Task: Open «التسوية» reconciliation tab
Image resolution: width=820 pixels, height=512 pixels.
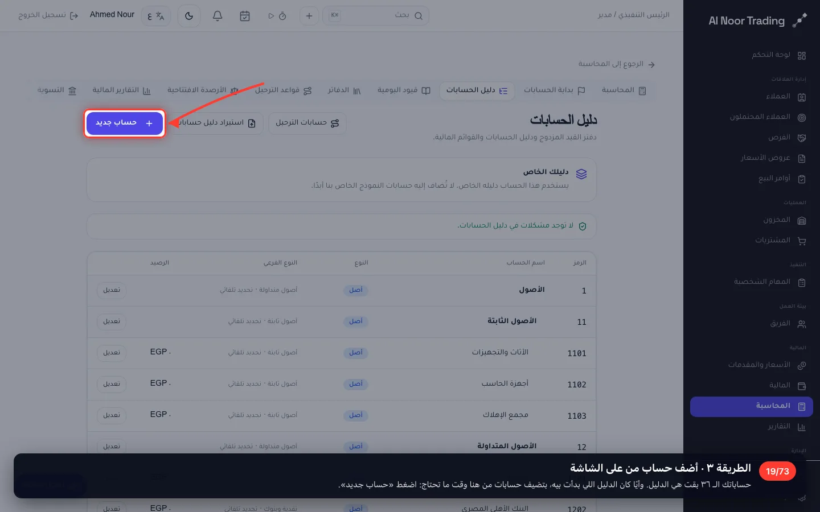Action: (56, 90)
